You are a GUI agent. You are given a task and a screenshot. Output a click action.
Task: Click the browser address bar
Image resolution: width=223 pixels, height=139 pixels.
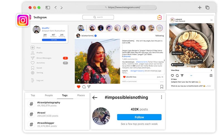(121, 8)
